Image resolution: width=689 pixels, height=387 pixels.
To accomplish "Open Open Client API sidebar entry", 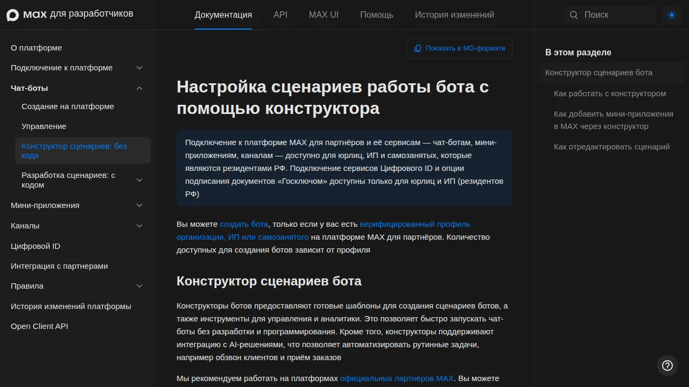I will coord(39,326).
